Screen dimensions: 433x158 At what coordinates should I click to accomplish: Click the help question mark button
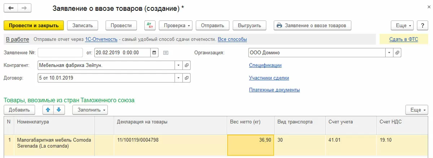[x=422, y=26]
